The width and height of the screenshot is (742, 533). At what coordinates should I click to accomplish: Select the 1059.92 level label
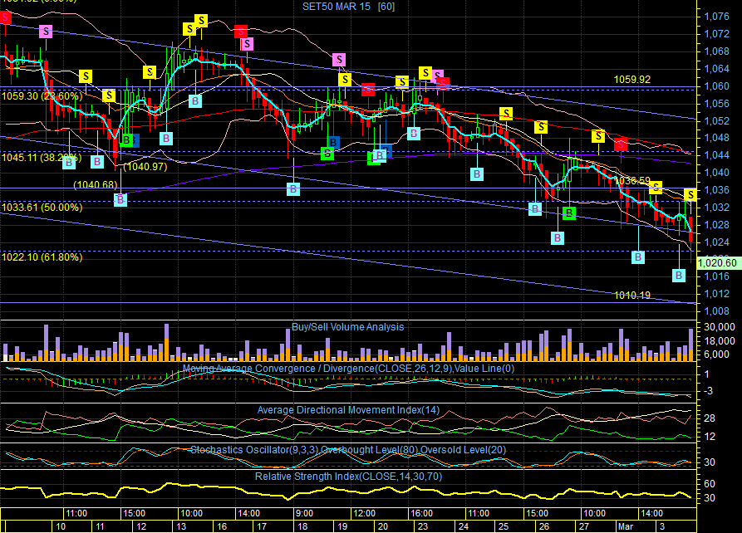[632, 80]
